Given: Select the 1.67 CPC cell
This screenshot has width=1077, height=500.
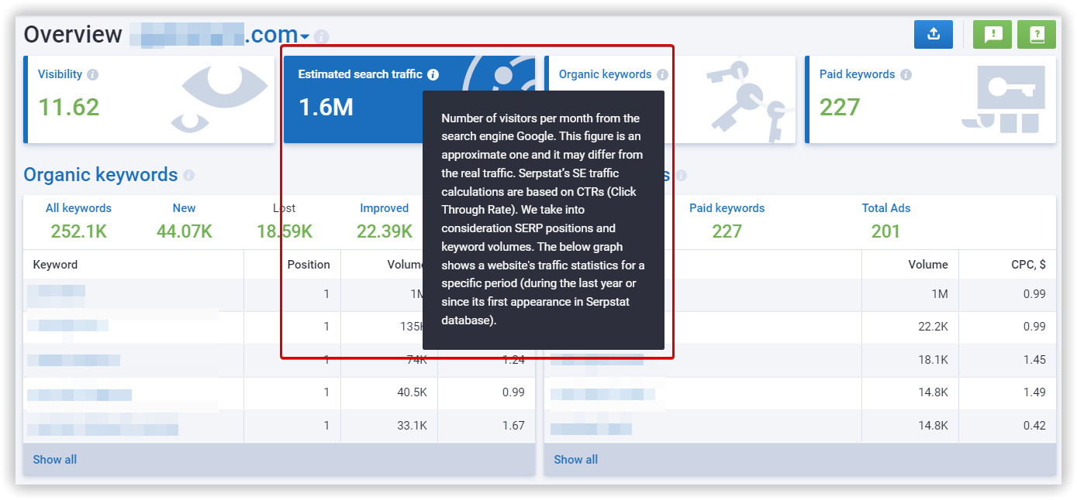Looking at the screenshot, I should (513, 426).
